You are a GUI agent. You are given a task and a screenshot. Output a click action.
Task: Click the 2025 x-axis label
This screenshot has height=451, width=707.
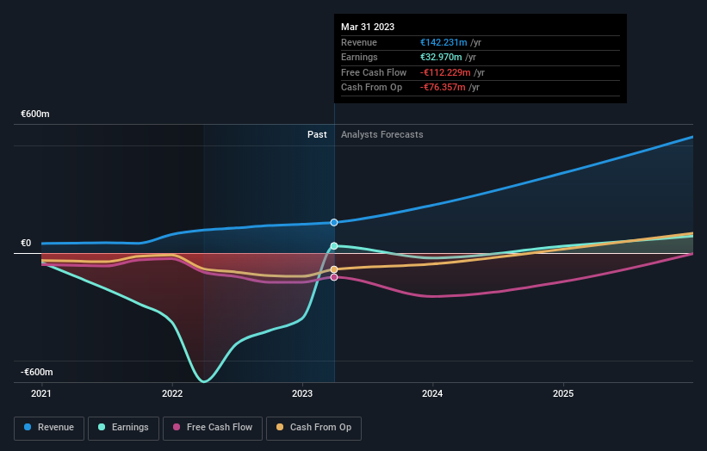point(563,394)
